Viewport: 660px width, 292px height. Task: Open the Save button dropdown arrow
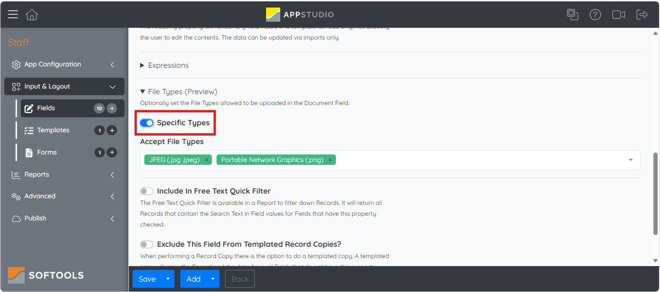(167, 279)
